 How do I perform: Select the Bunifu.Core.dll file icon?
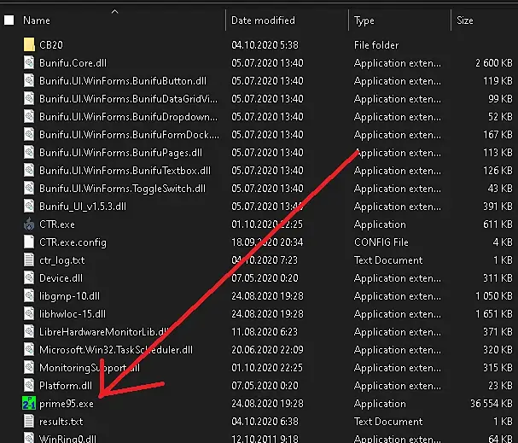coord(29,63)
